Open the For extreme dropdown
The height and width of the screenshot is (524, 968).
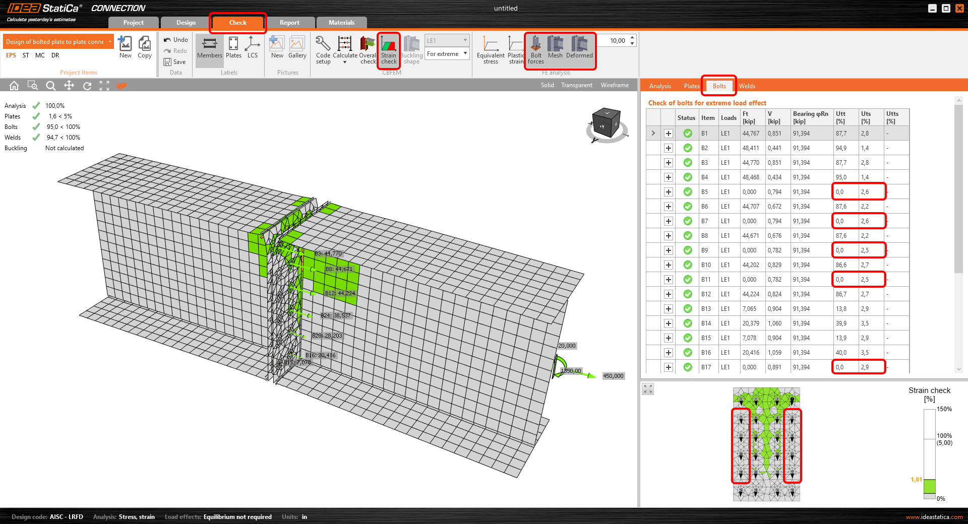click(464, 53)
